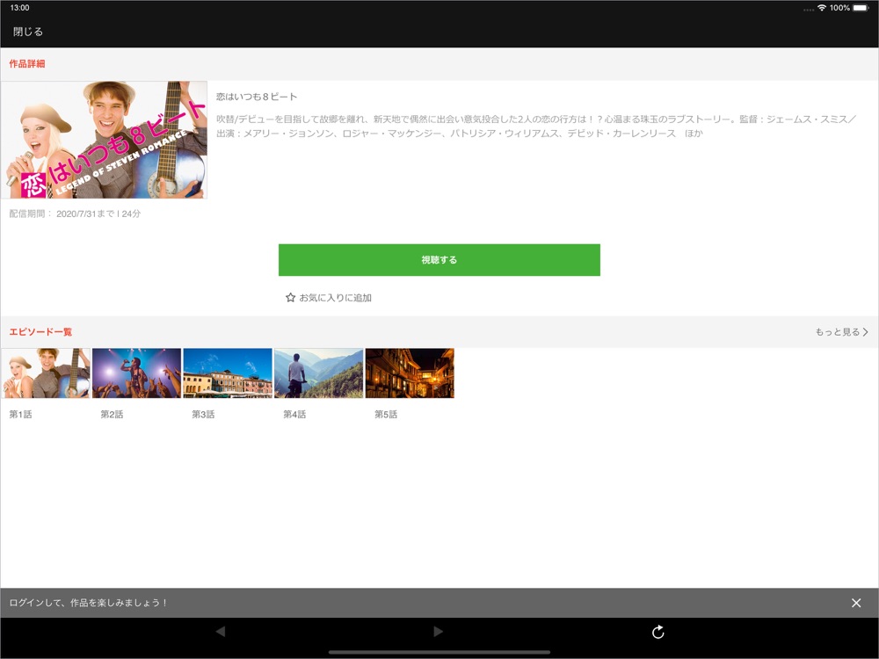Open the 第3話 town buildings thumbnail
The image size is (879, 659).
pyautogui.click(x=228, y=373)
